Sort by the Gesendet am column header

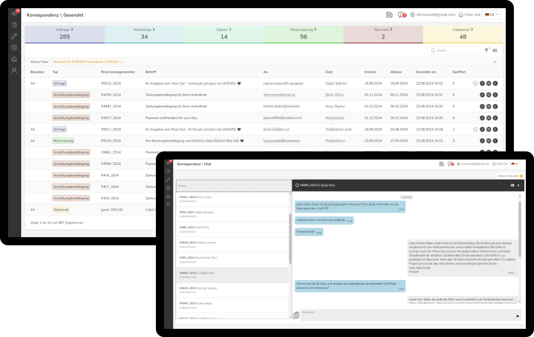pos(426,72)
